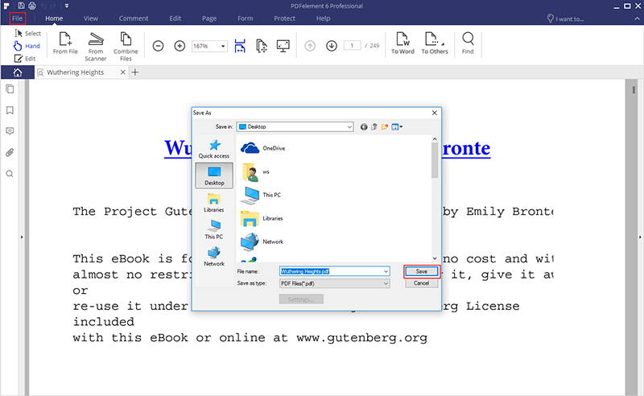Select Desktop in Save As sidebar
This screenshot has width=644, height=396.
coord(214,175)
